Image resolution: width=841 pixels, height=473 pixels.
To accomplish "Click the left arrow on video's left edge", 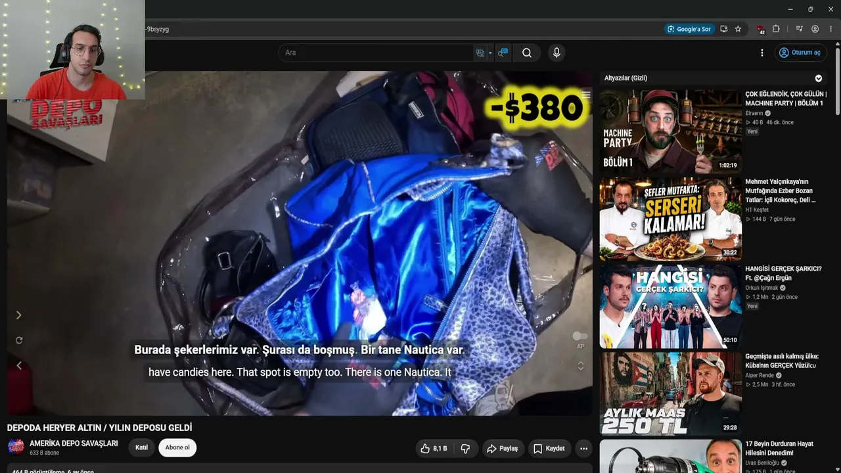I will pyautogui.click(x=19, y=365).
